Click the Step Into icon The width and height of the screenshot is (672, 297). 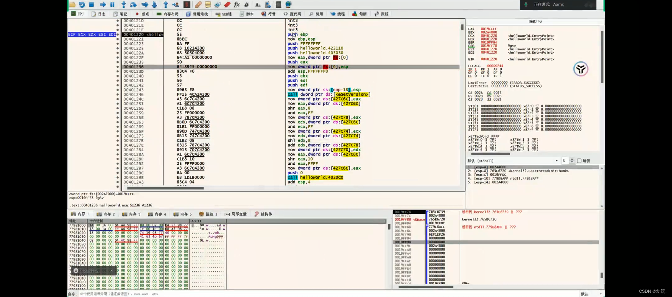(x=123, y=5)
